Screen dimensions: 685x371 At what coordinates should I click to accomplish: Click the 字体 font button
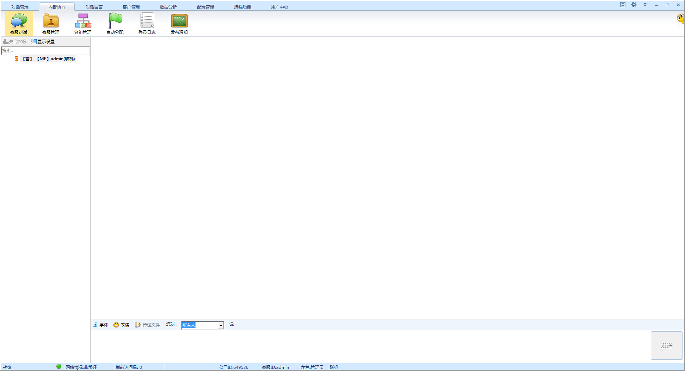101,325
